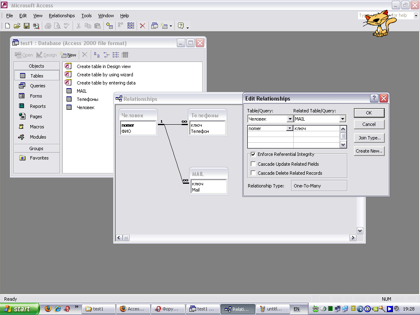Open the Database Window toolbar icon
420x315 pixels.
coord(155,26)
